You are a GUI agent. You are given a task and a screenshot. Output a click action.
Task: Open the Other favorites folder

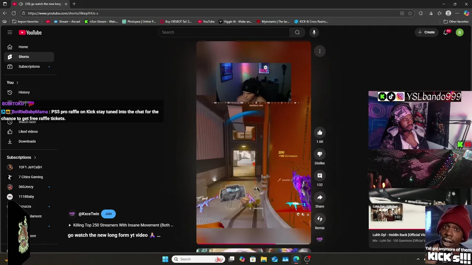[x=456, y=21]
